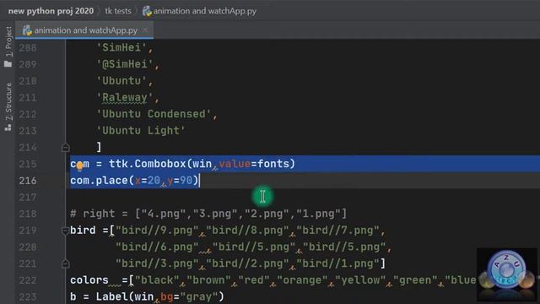Click the closing bracket on line 214
The image size is (540, 304).
coord(100,147)
